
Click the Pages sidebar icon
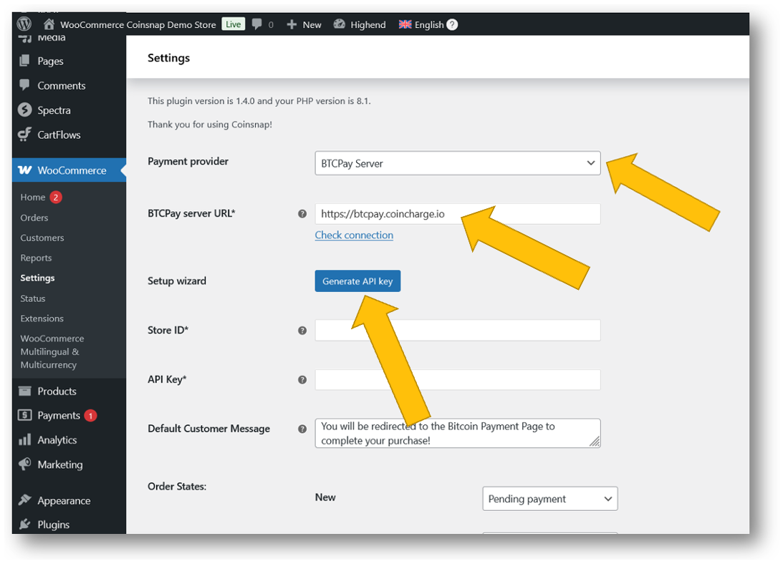point(24,61)
